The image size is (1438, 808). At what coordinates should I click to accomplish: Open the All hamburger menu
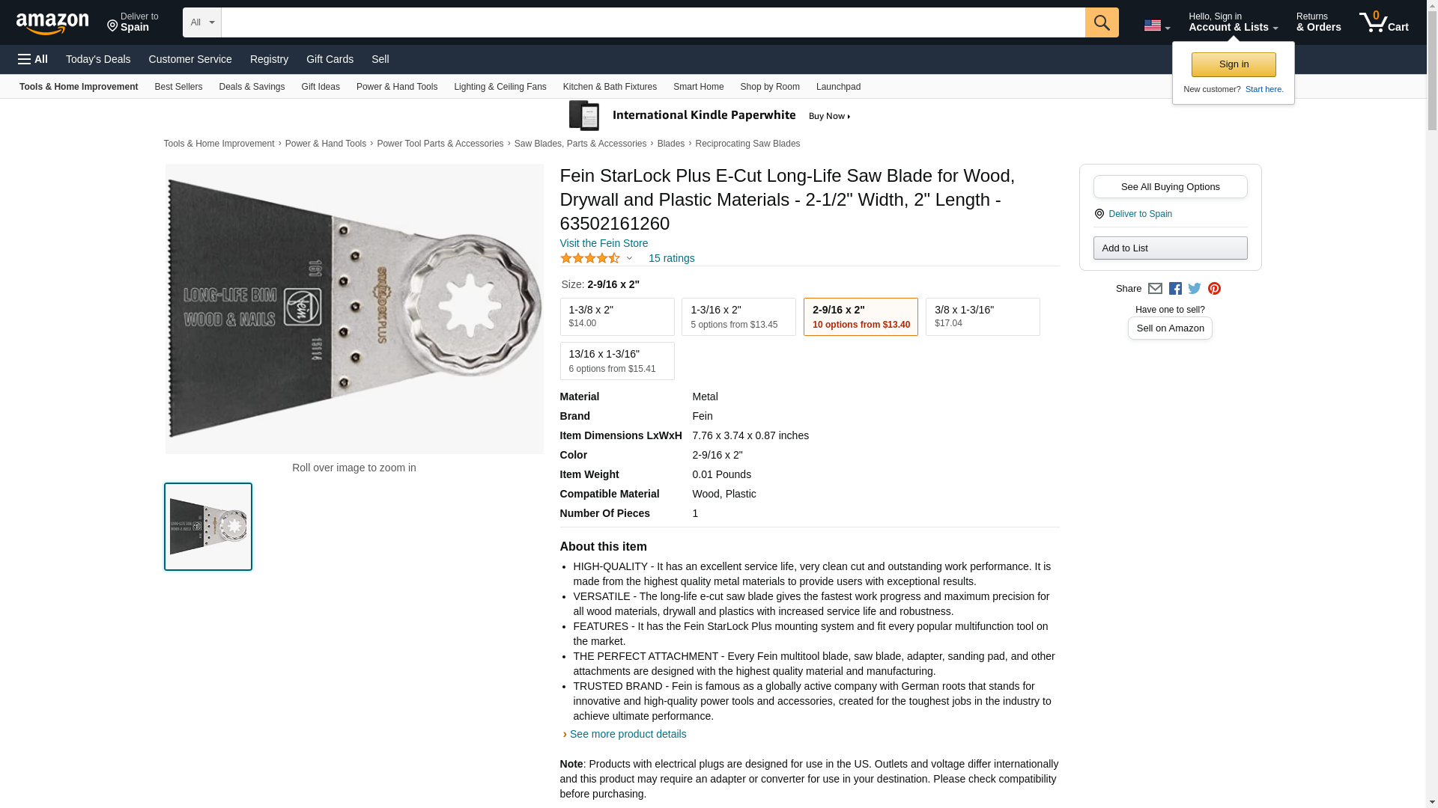pyautogui.click(x=33, y=59)
